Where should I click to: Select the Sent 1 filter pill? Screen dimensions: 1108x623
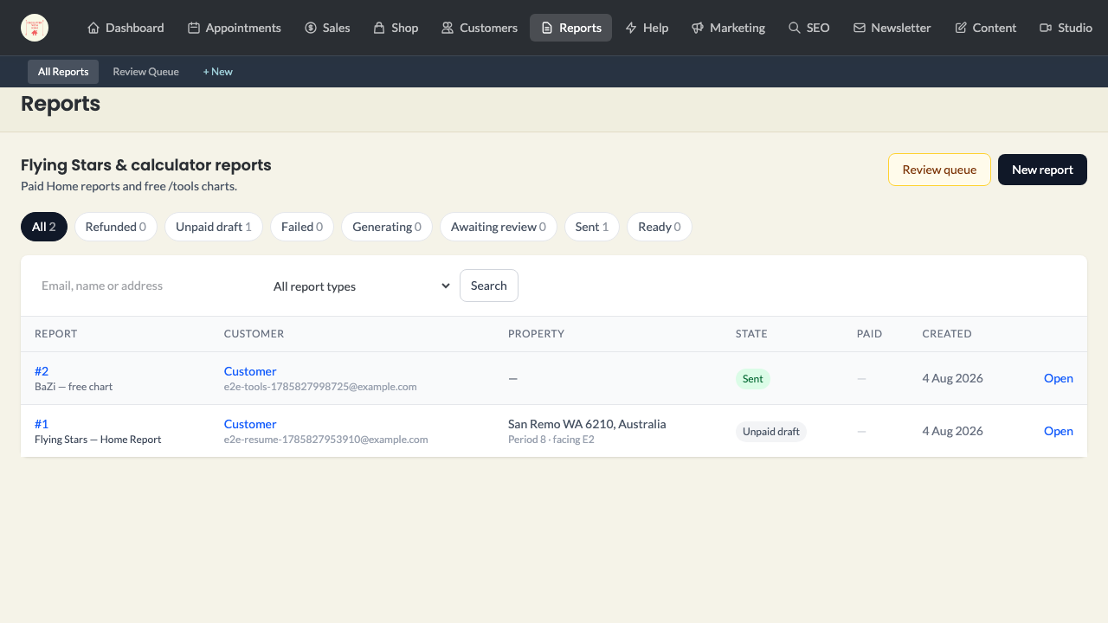[592, 227]
